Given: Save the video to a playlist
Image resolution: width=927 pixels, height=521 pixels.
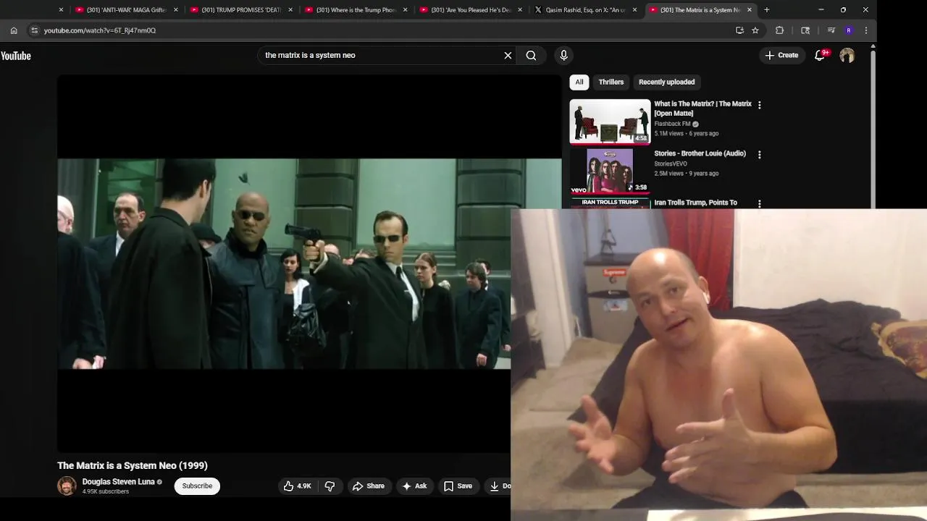Looking at the screenshot, I should (458, 486).
